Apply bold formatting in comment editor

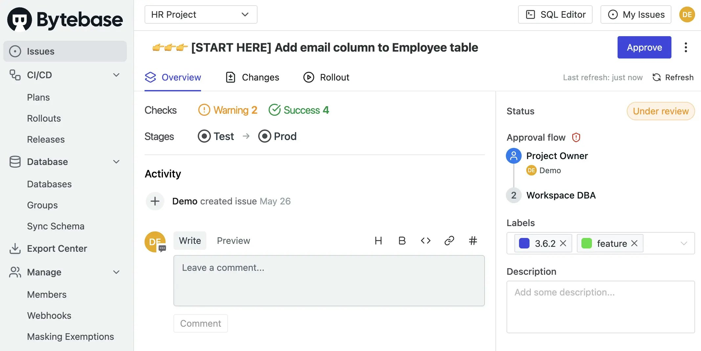(x=402, y=241)
